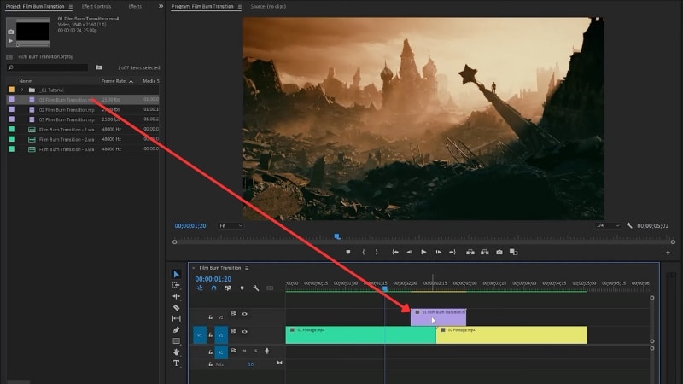Toggle V1 source patching button
The width and height of the screenshot is (683, 384).
pyautogui.click(x=200, y=335)
